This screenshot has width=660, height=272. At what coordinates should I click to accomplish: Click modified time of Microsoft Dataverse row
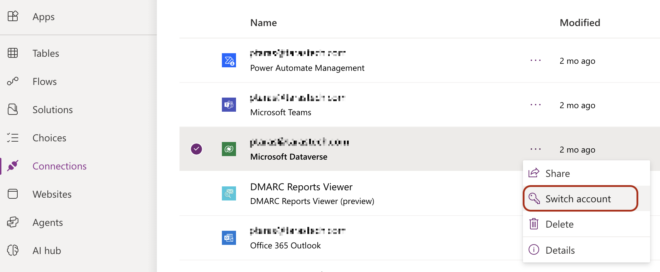(577, 150)
